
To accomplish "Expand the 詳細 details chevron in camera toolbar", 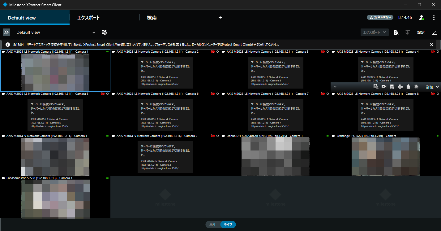I will [x=437, y=87].
